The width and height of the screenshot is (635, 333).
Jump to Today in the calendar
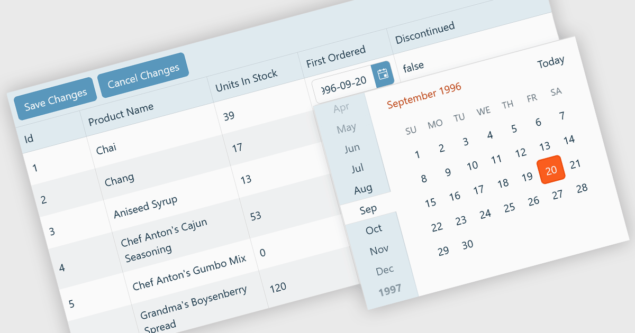coord(550,62)
